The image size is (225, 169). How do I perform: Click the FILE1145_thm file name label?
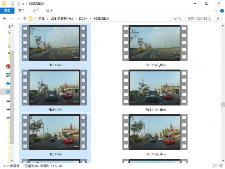(x=156, y=154)
